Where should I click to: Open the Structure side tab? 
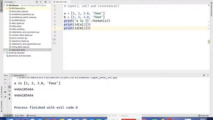[1, 92]
